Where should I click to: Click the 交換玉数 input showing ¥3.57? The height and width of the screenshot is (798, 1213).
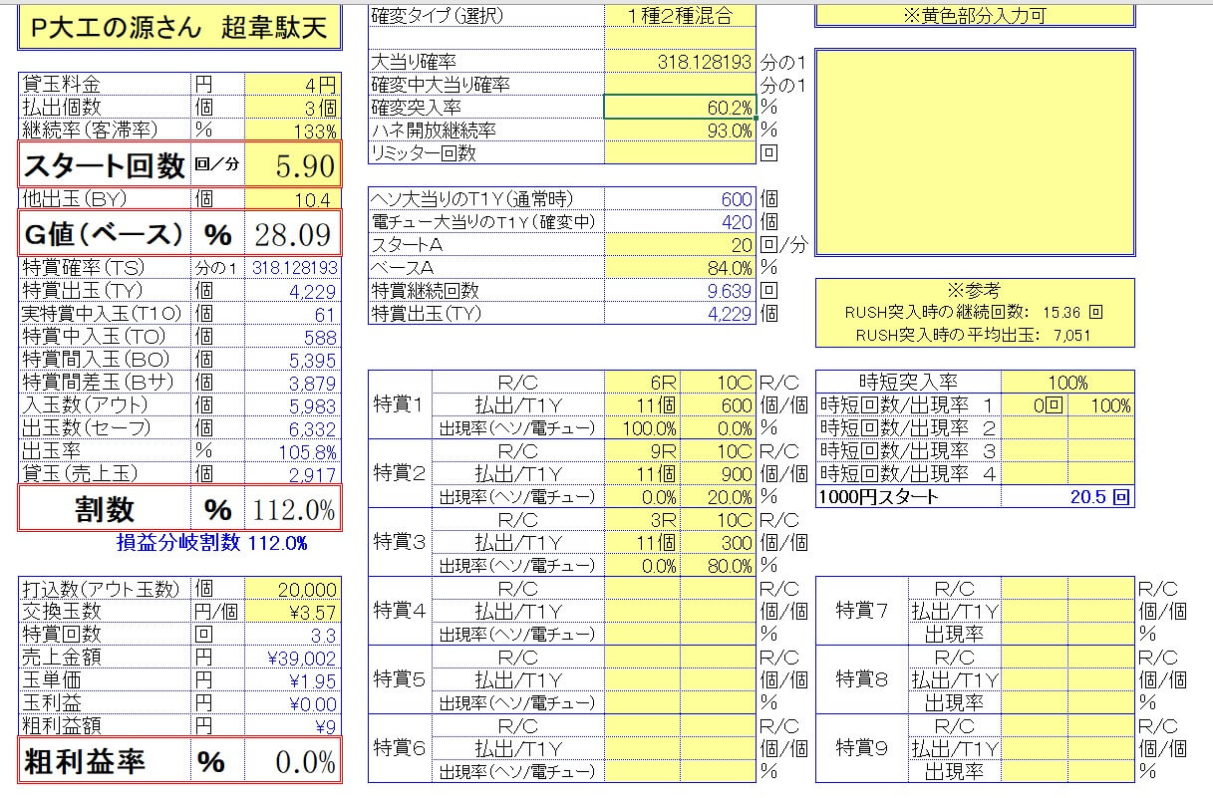point(292,613)
